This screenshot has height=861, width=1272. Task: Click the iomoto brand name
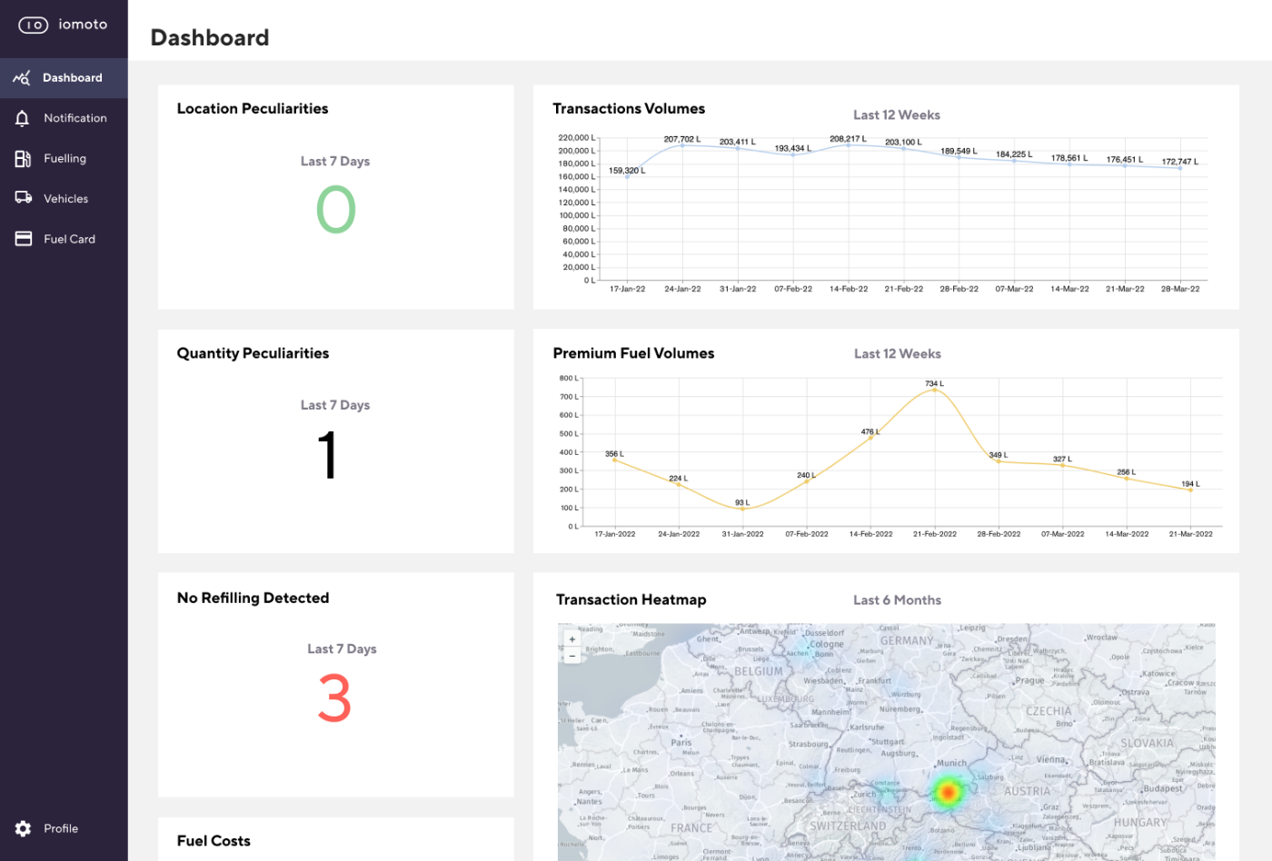(x=83, y=25)
